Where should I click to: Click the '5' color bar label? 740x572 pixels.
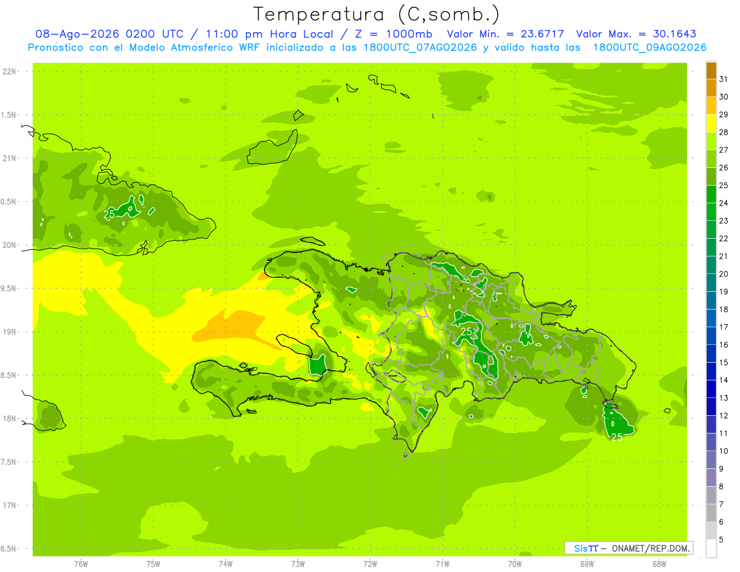(722, 540)
